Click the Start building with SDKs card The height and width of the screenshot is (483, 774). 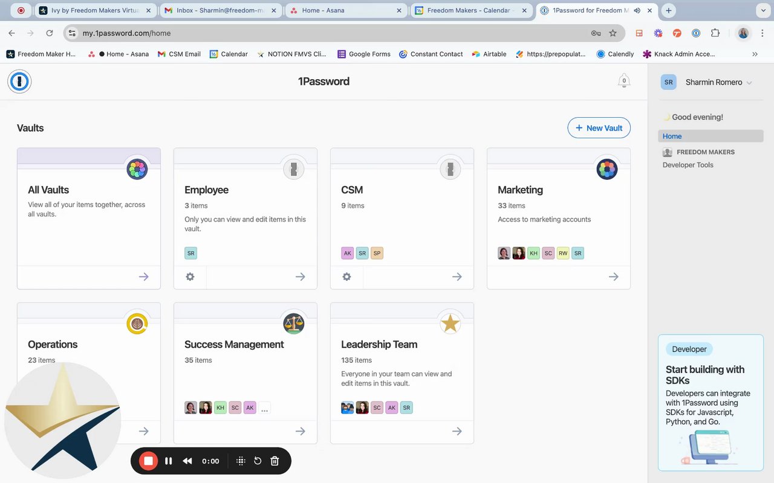click(711, 403)
